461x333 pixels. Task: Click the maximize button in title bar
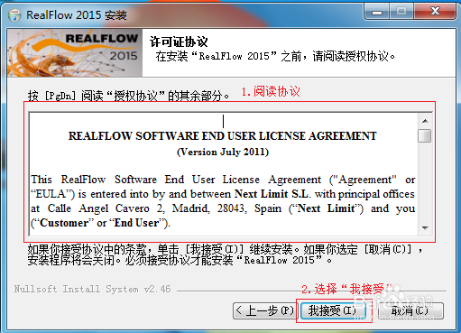[401, 12]
